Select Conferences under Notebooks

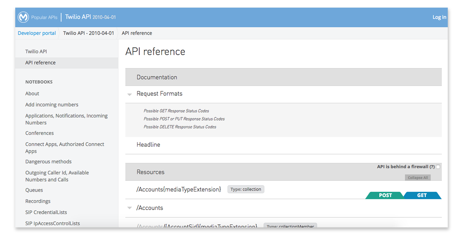click(x=39, y=133)
